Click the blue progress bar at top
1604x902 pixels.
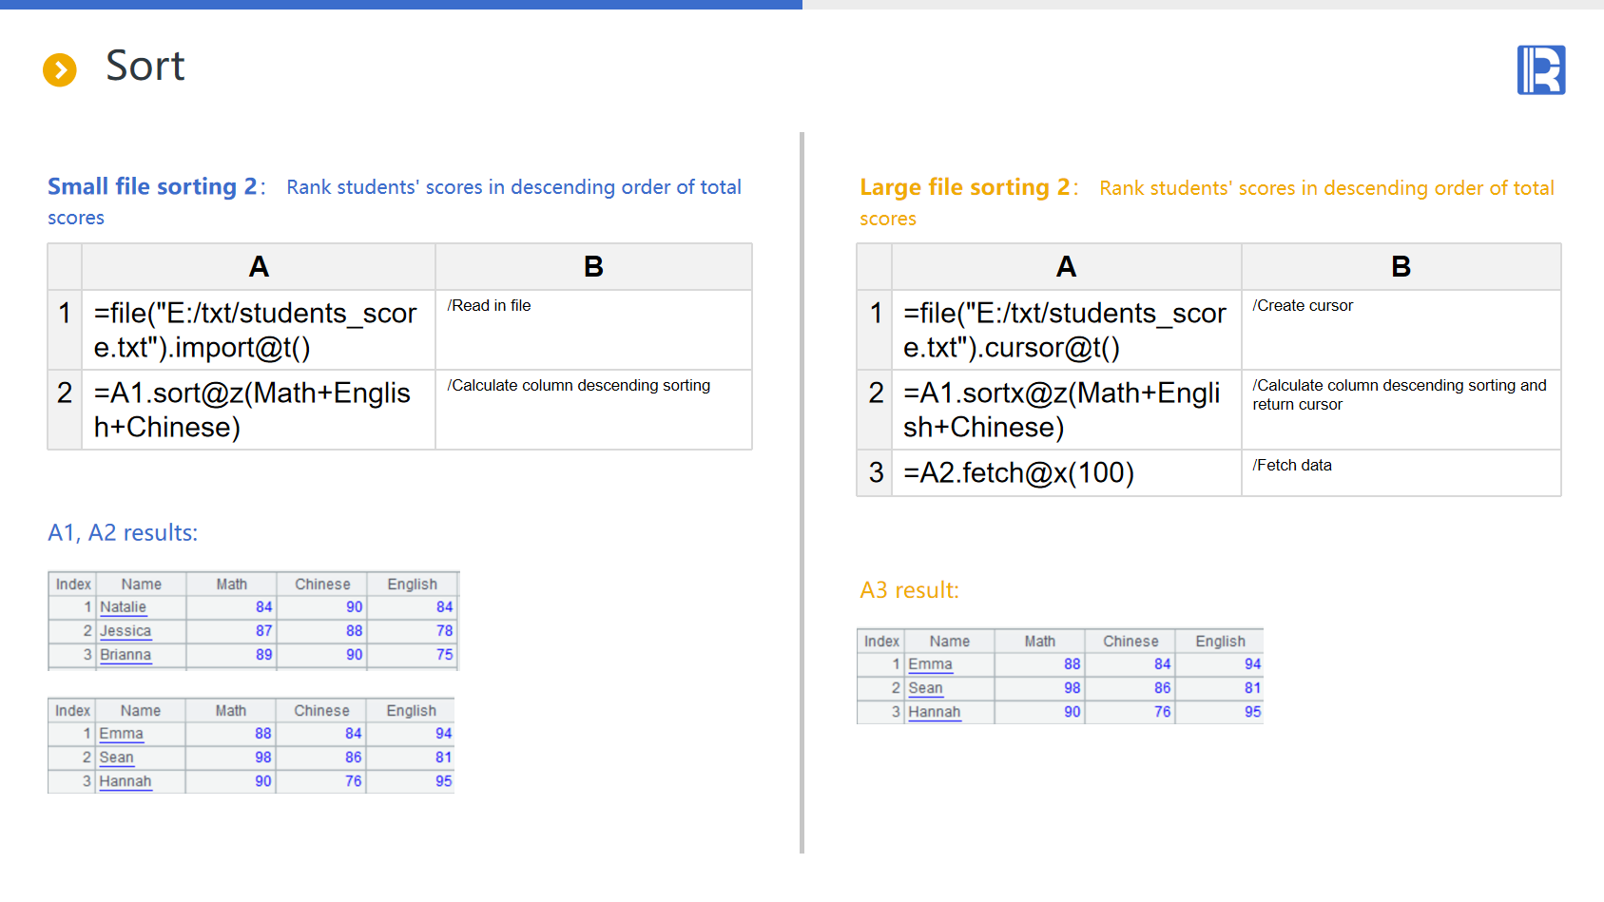pos(400,5)
